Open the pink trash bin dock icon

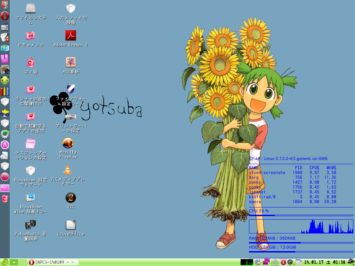(x=5, y=198)
